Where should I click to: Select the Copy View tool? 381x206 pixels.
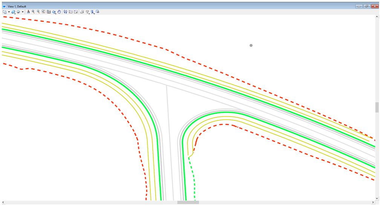82,12
